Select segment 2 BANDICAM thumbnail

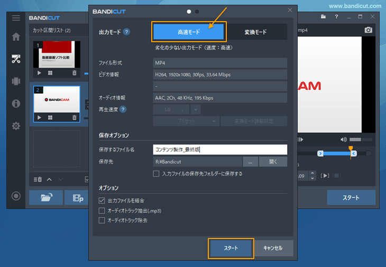[x=57, y=100]
